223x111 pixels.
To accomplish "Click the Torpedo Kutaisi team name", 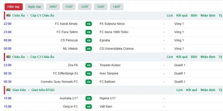I will [110, 65].
